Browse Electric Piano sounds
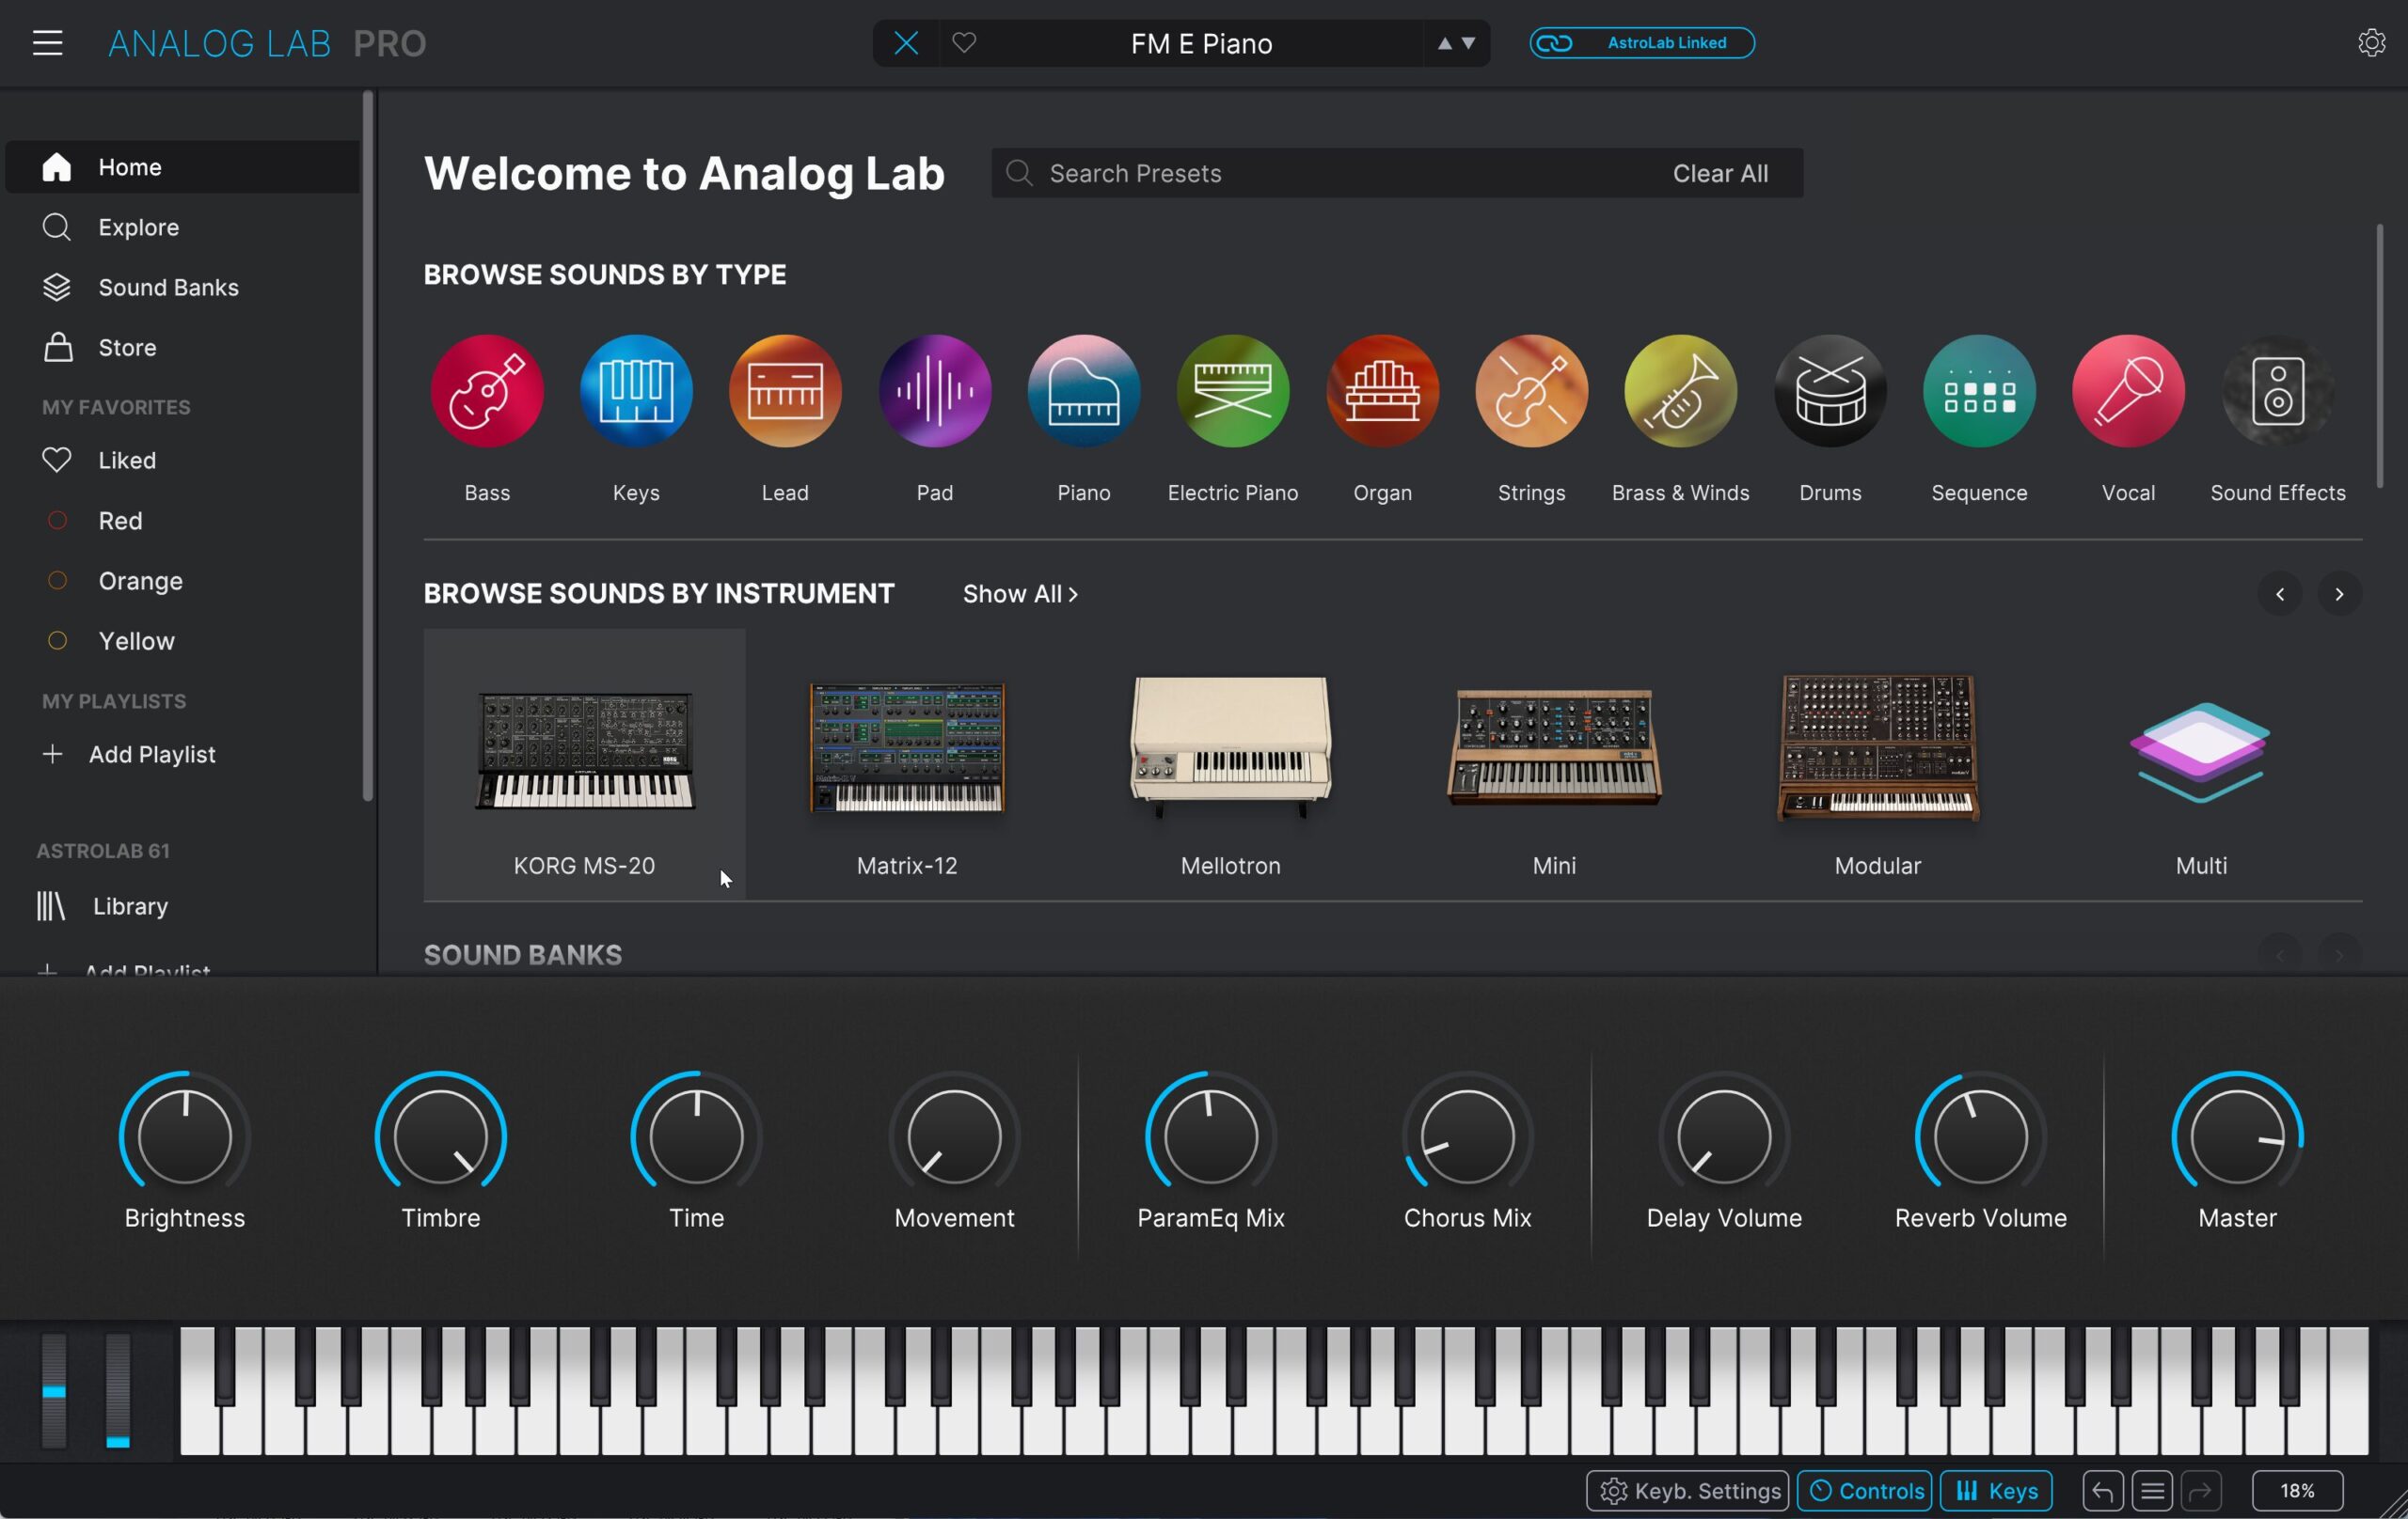2408x1519 pixels. pos(1233,391)
